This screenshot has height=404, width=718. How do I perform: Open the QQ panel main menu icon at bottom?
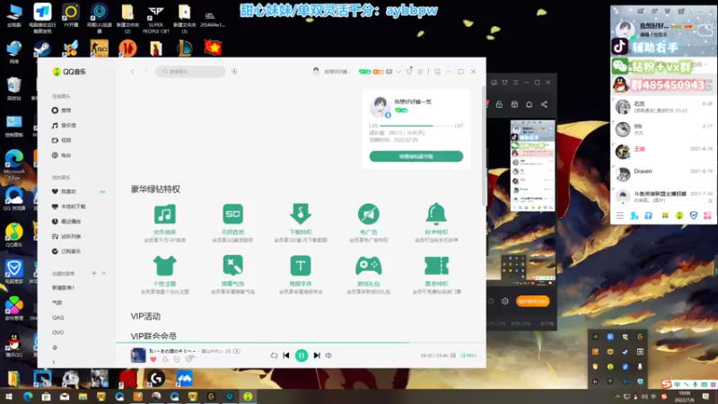pyautogui.click(x=619, y=215)
